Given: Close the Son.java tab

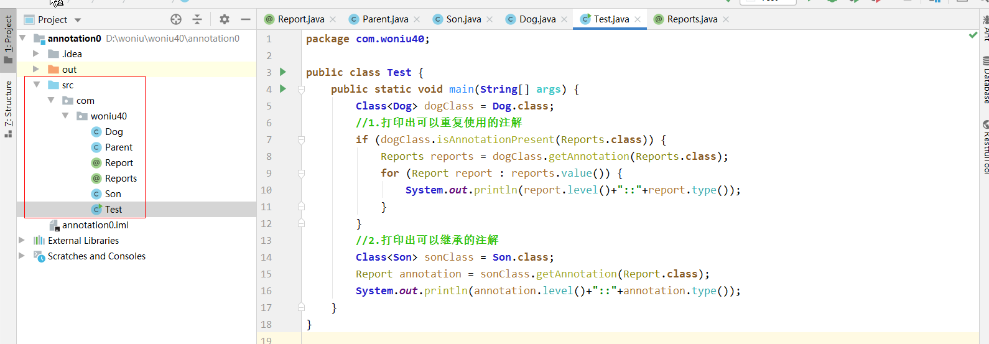Looking at the screenshot, I should pos(490,19).
